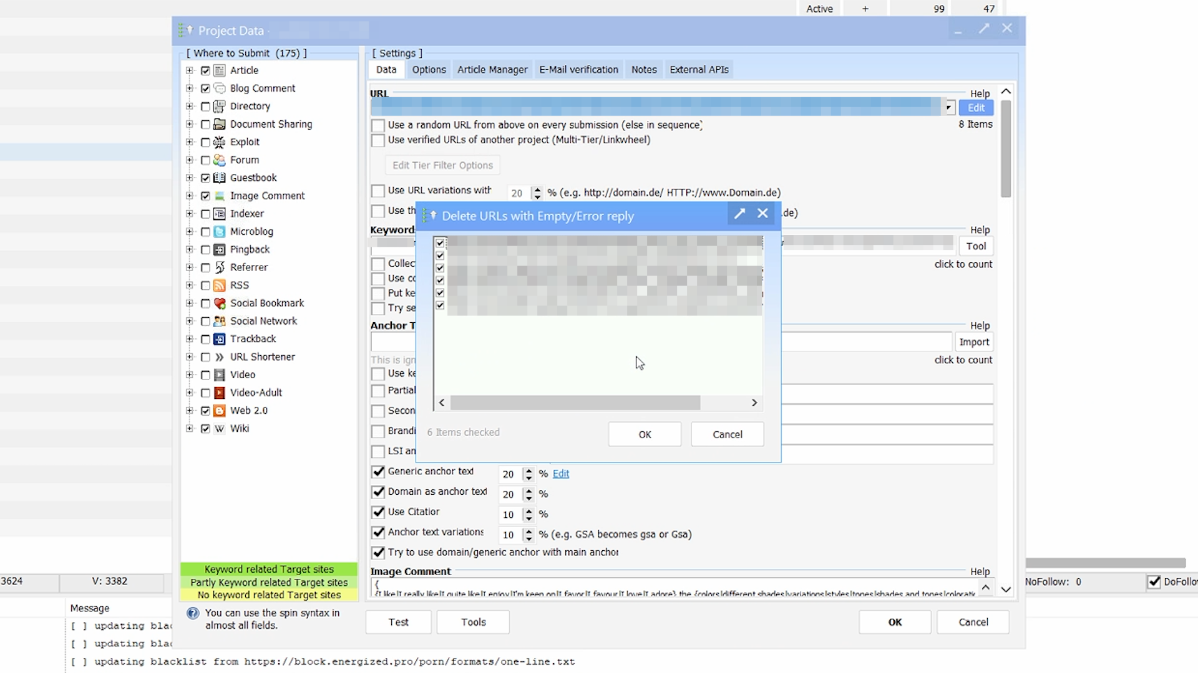Click Cancel to dismiss the dialog
Screen dimensions: 1198x673
pos(726,434)
